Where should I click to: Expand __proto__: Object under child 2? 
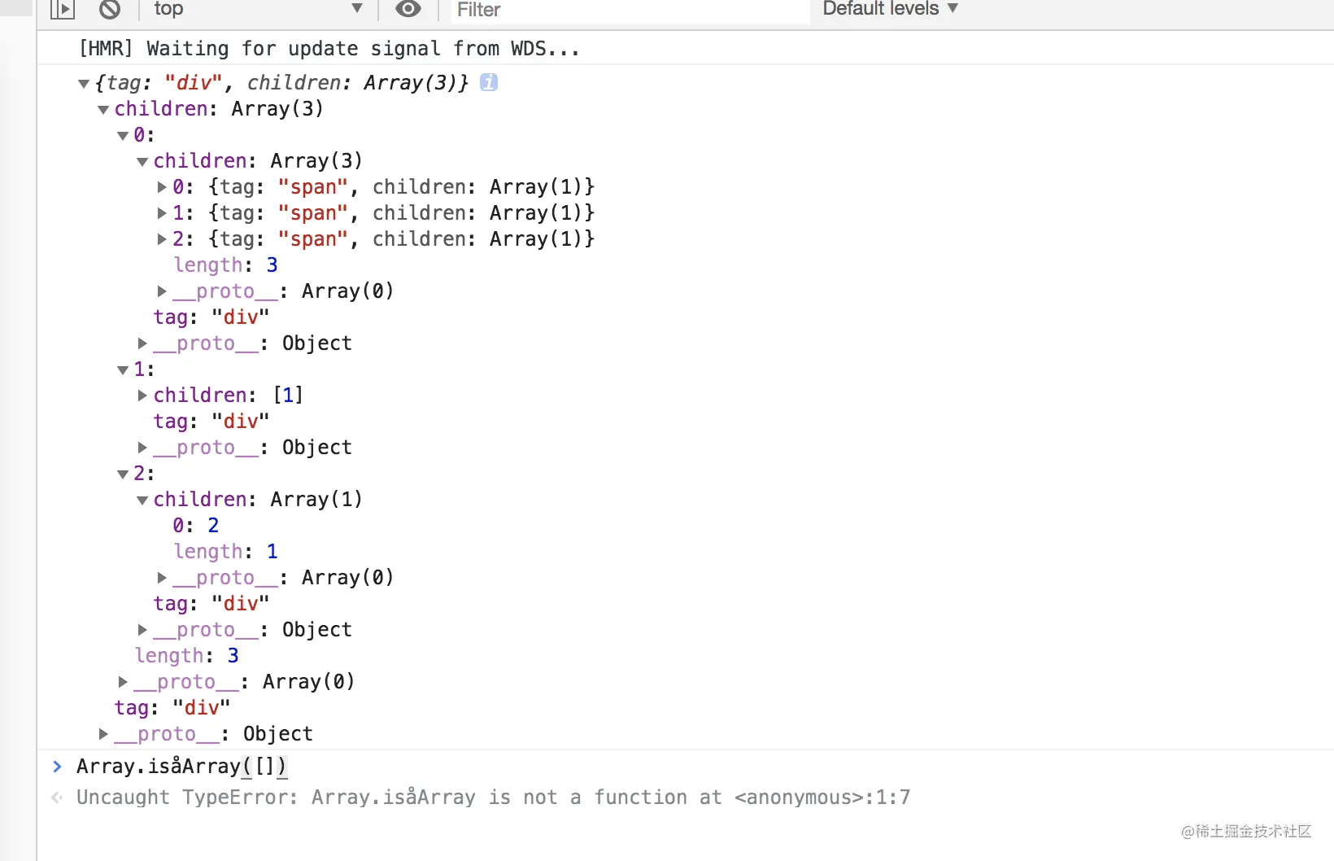click(142, 630)
